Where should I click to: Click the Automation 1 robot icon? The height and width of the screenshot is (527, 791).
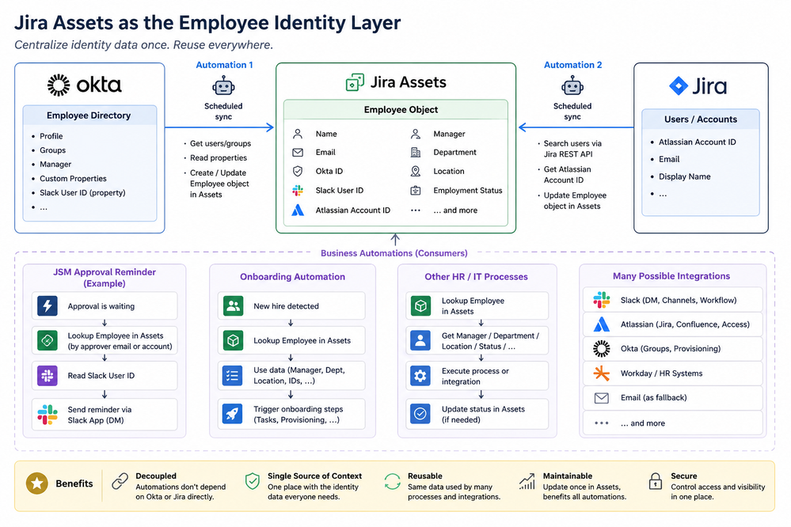pyautogui.click(x=223, y=86)
